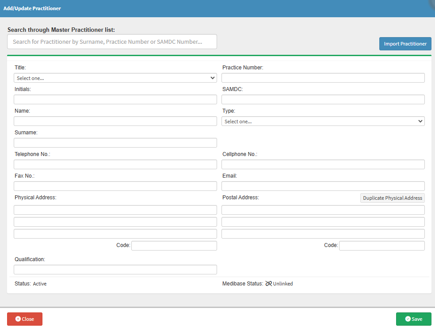The width and height of the screenshot is (435, 327).
Task: Focus the Name input field
Action: click(115, 121)
